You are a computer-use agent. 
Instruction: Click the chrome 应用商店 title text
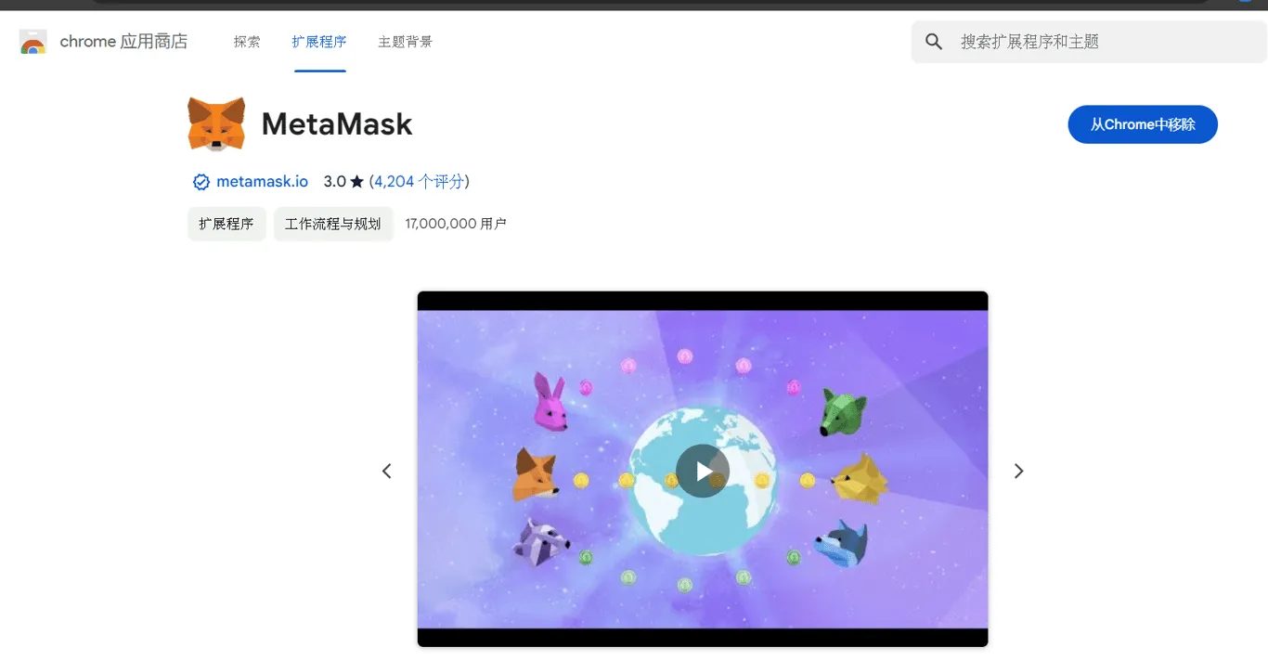pyautogui.click(x=123, y=42)
